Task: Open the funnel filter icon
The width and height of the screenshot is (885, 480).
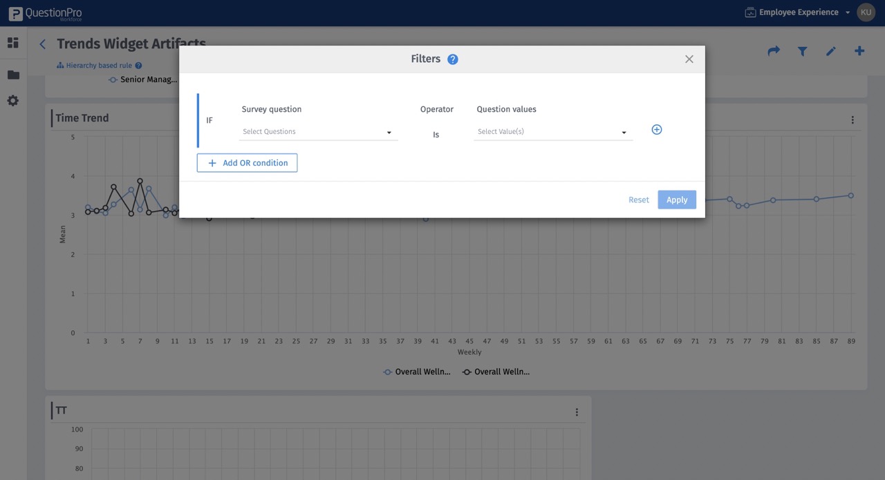Action: point(802,51)
